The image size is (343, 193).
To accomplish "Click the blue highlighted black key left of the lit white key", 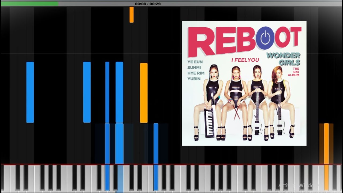I will point(107,177).
